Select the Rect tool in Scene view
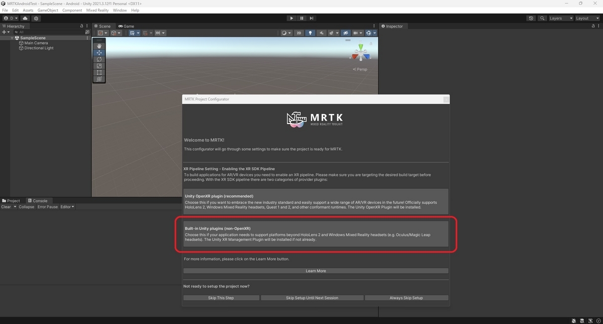This screenshot has width=603, height=324. pos(99,72)
